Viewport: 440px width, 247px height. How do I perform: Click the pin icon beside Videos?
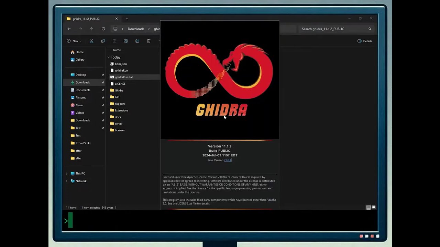103,113
